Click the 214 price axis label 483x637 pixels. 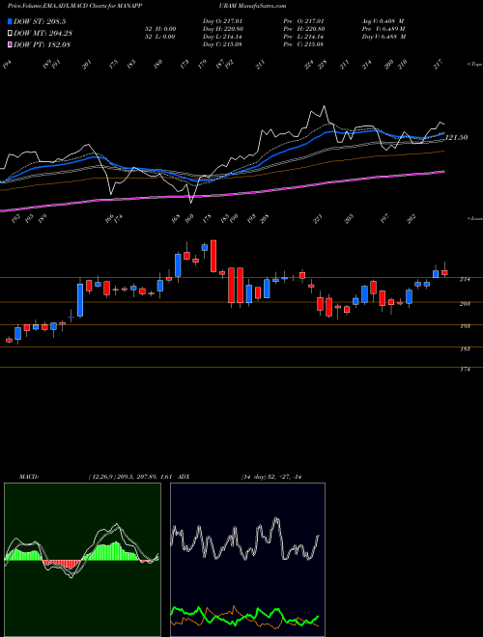[x=465, y=280]
